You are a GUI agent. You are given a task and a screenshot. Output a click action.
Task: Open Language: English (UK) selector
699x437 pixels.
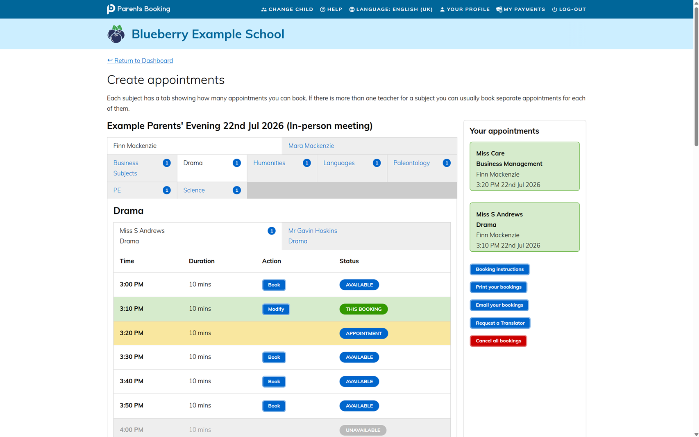coord(391,9)
